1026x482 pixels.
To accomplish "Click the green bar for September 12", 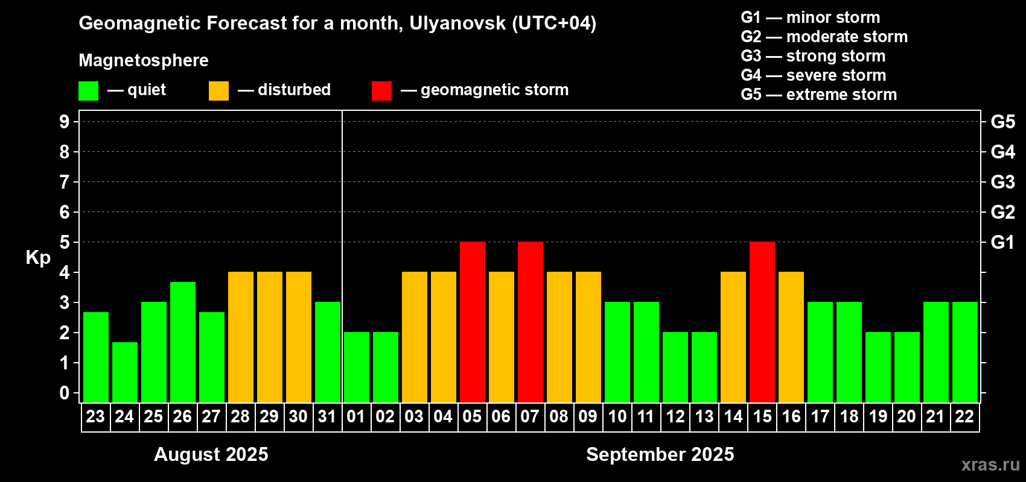I will [x=675, y=368].
